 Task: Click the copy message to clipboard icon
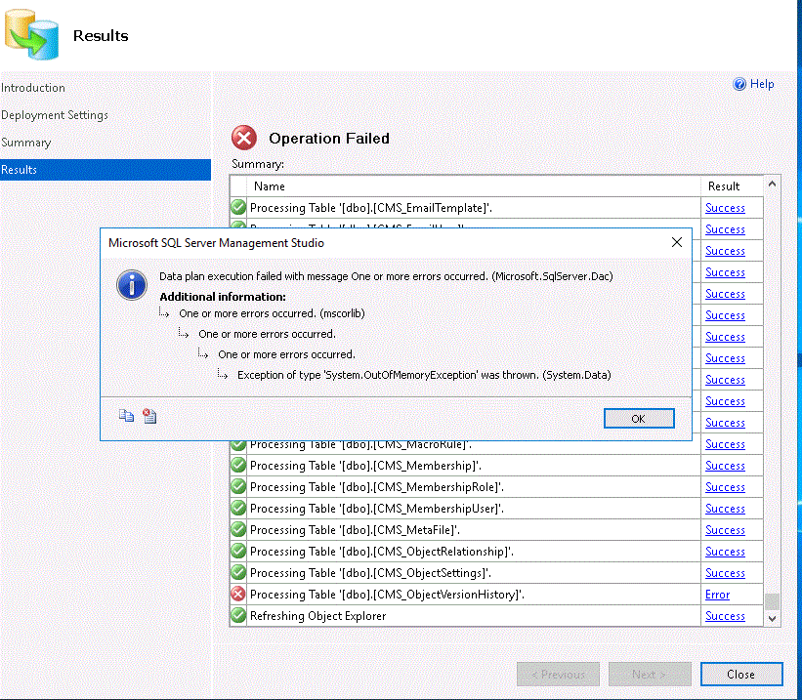click(x=126, y=415)
